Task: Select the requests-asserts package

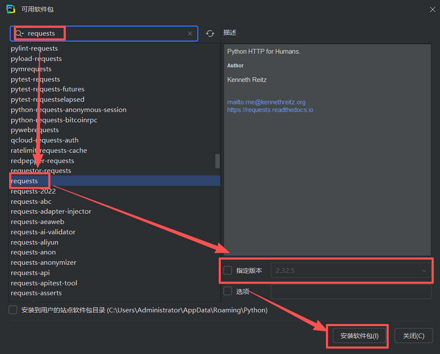Action: (36, 293)
